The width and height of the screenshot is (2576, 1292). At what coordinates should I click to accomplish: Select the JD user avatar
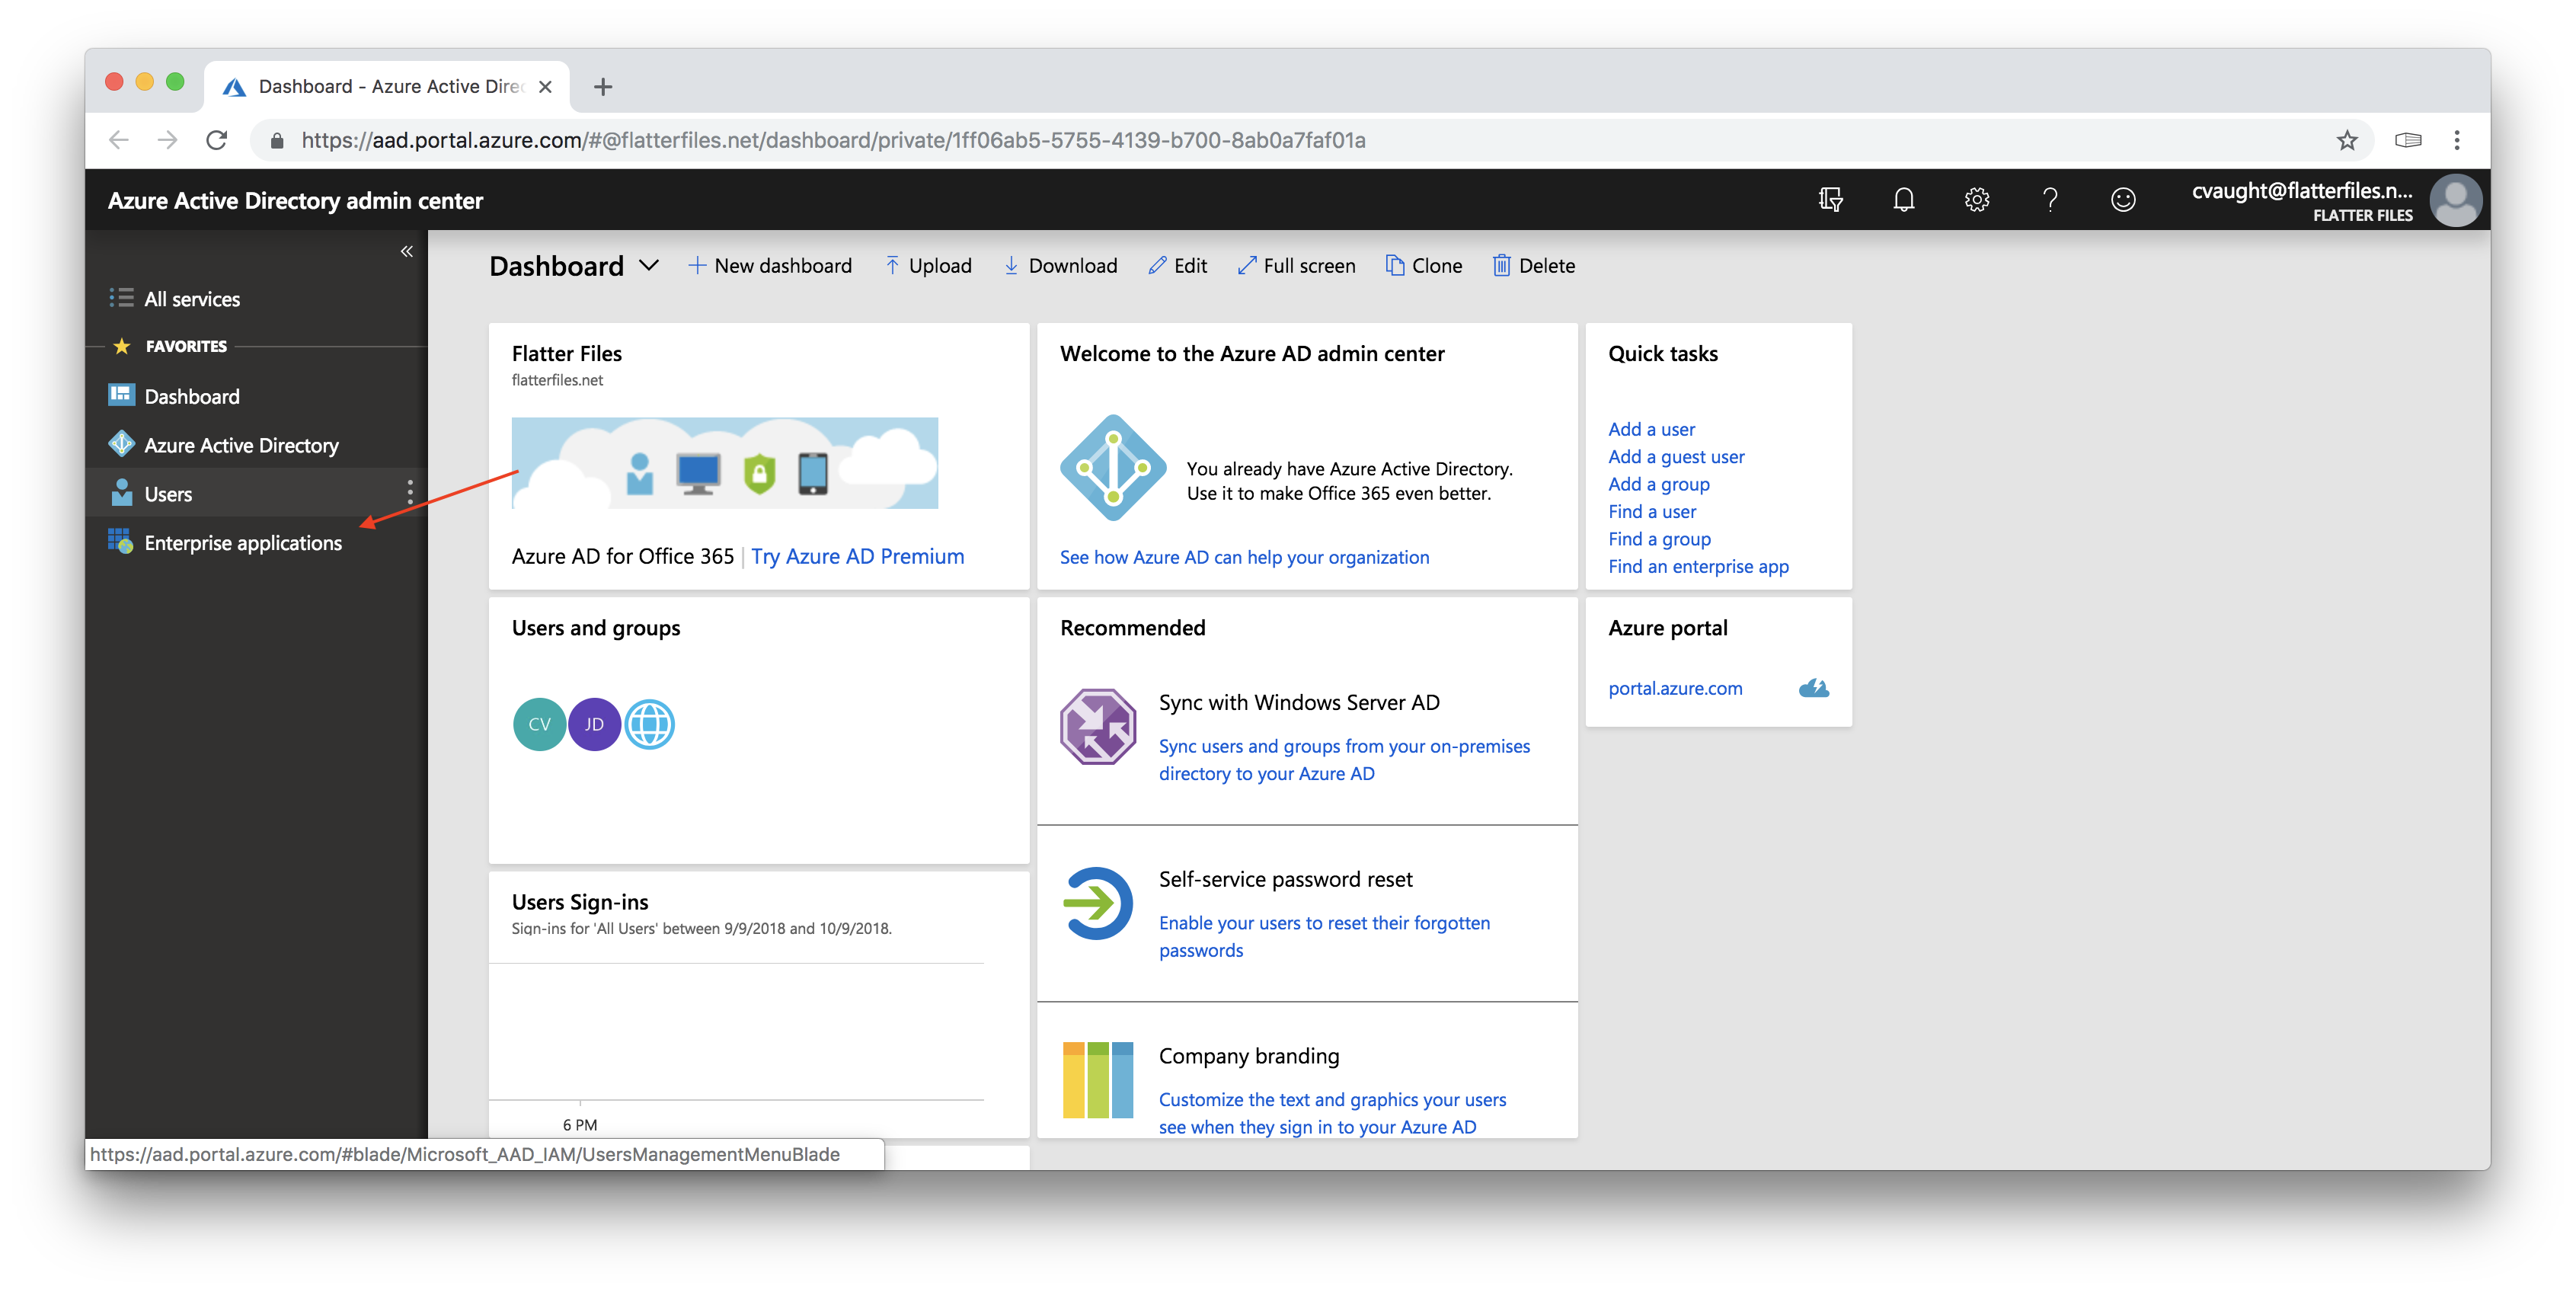coord(594,724)
